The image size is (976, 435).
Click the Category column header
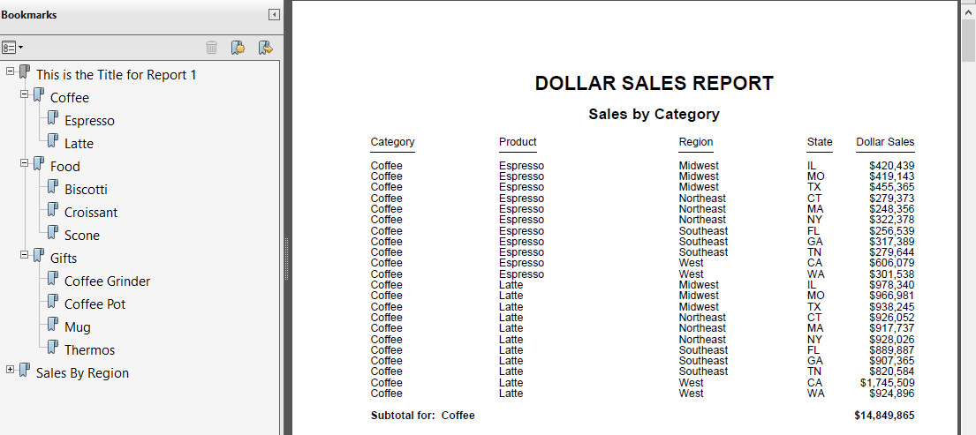393,142
